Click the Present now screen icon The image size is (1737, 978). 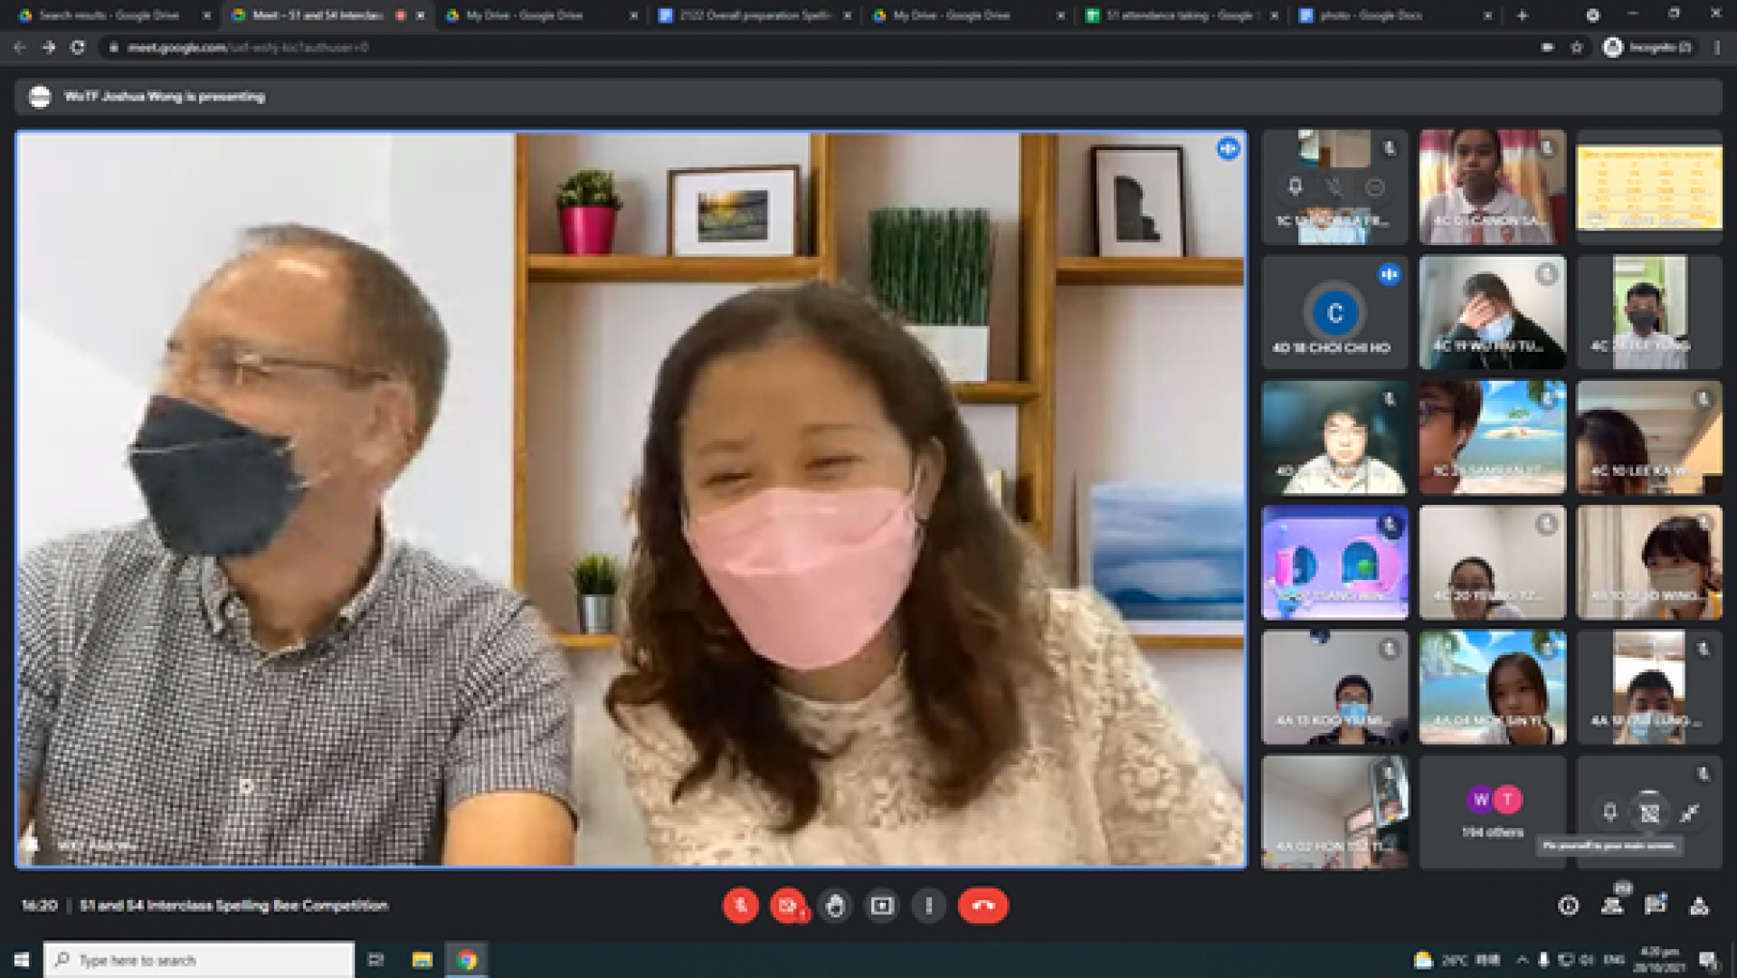coord(882,906)
